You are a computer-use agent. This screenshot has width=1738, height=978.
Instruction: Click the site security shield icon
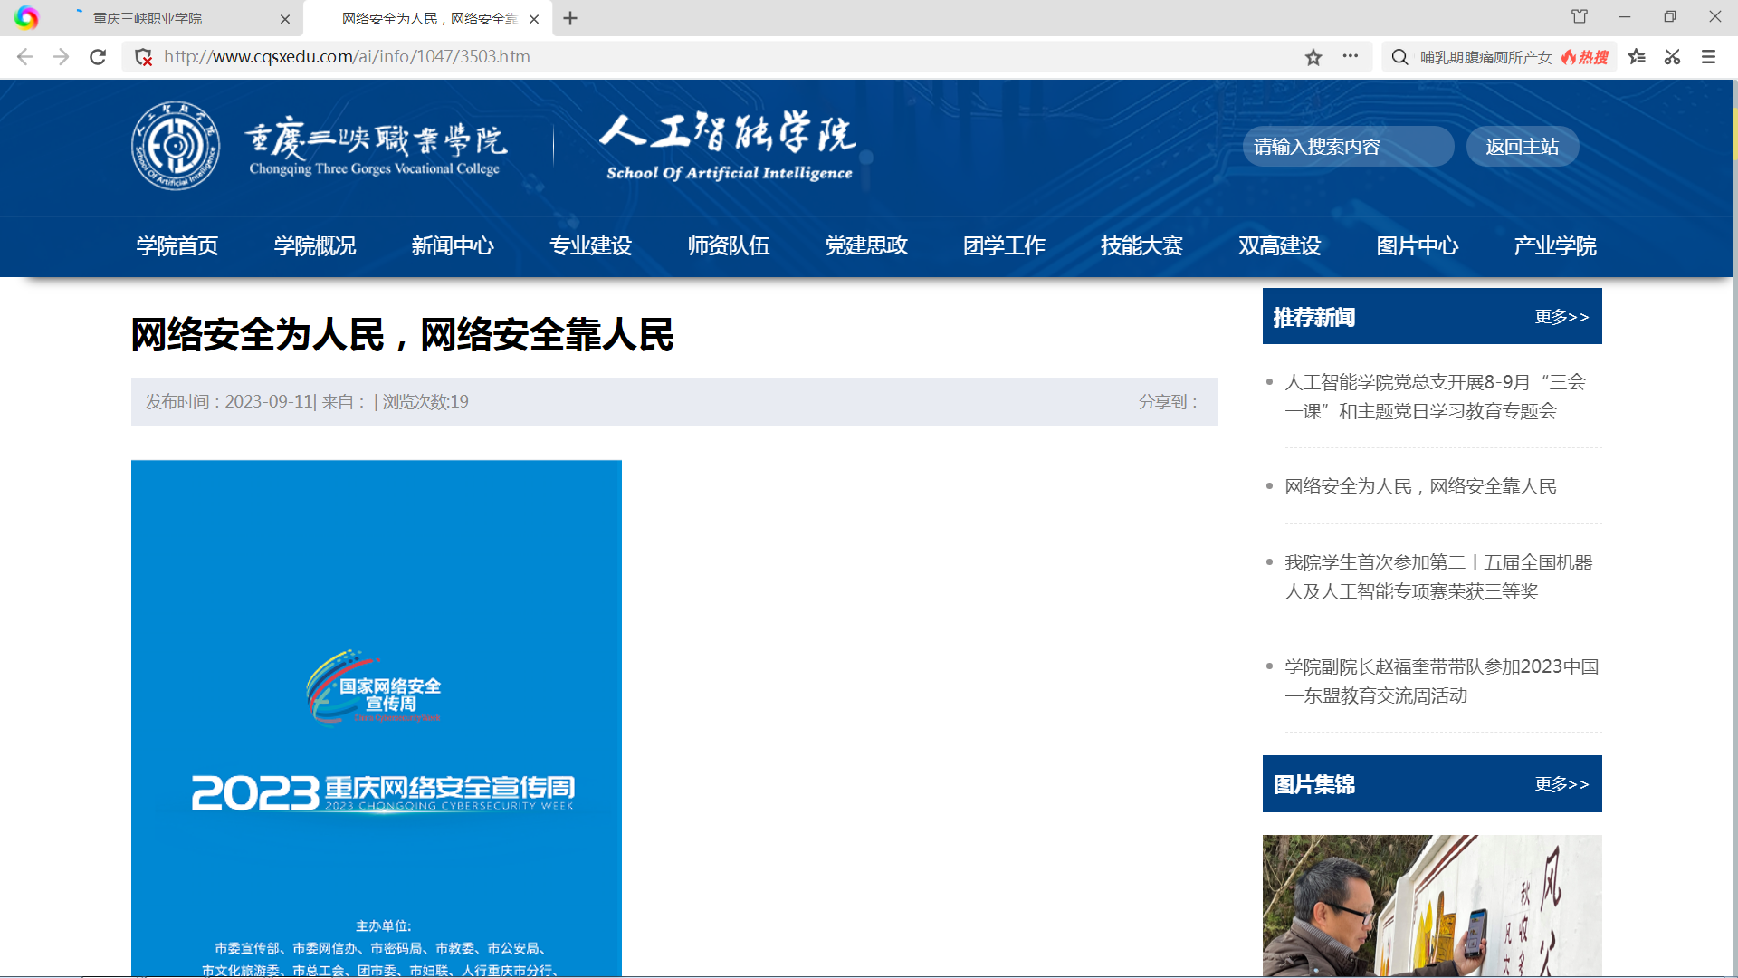(x=143, y=57)
